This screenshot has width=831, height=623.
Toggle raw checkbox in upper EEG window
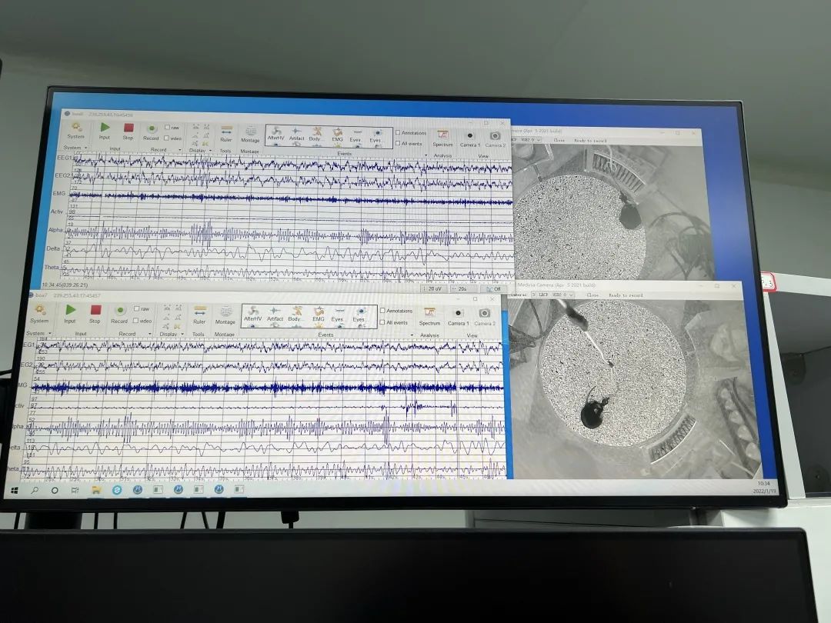[x=168, y=127]
